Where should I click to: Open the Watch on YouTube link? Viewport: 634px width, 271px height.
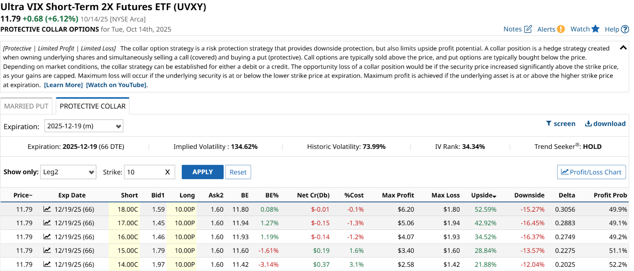(116, 85)
